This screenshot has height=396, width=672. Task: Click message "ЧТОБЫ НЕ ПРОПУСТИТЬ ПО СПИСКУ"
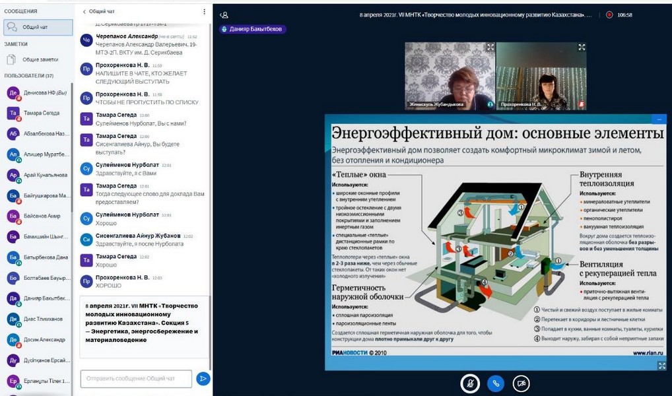point(147,102)
